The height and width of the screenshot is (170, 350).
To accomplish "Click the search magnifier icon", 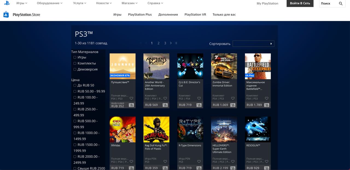I will click(341, 3).
